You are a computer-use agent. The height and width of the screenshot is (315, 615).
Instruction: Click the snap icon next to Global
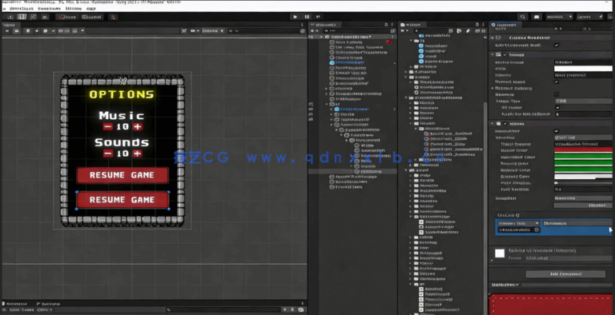[x=113, y=17]
